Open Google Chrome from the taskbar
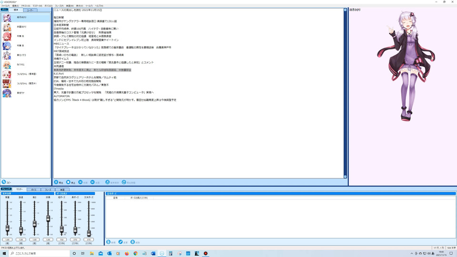This screenshot has height=257, width=457. pyautogui.click(x=136, y=254)
